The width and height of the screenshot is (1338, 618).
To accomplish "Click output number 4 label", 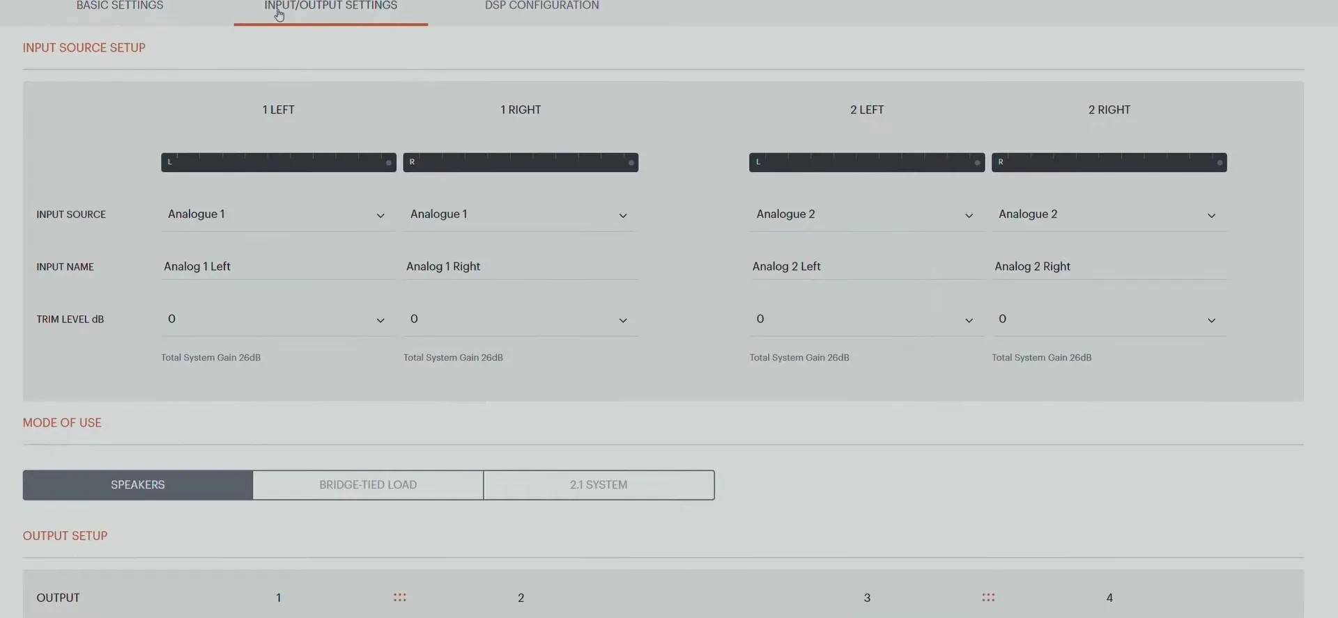I will pos(1109,598).
